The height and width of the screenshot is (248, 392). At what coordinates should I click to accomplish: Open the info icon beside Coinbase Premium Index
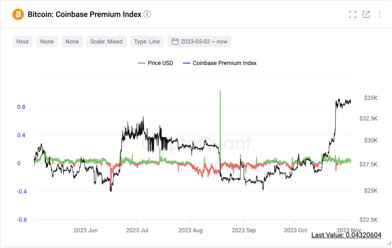pyautogui.click(x=147, y=14)
